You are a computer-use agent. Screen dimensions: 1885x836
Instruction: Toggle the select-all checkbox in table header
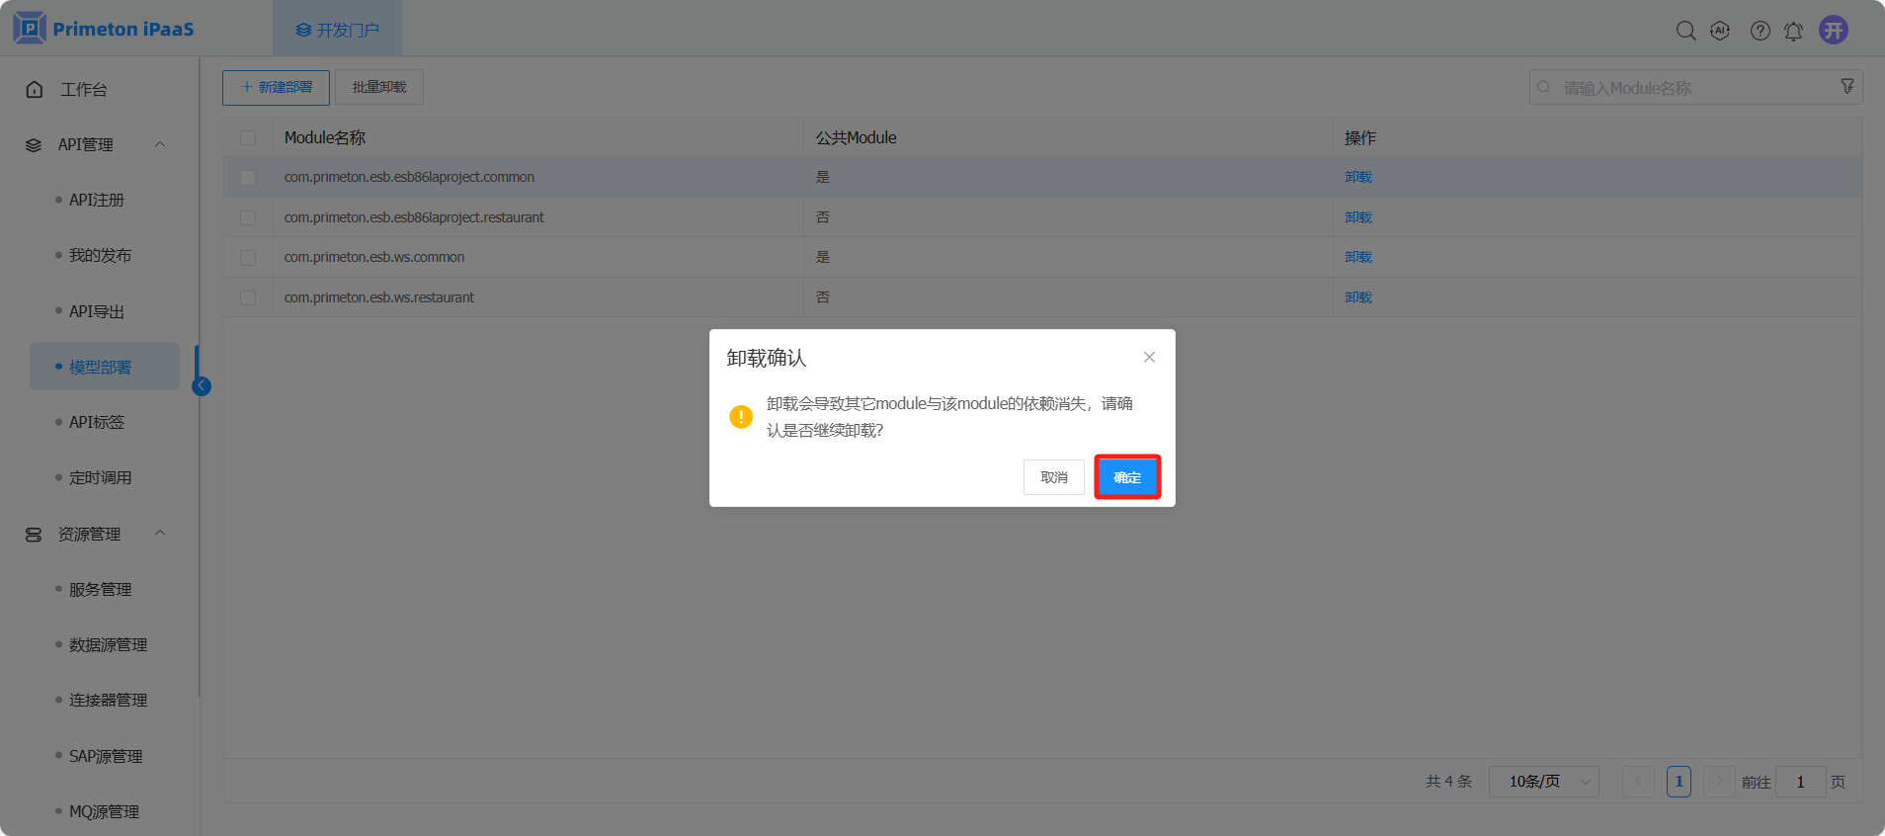pos(248,138)
